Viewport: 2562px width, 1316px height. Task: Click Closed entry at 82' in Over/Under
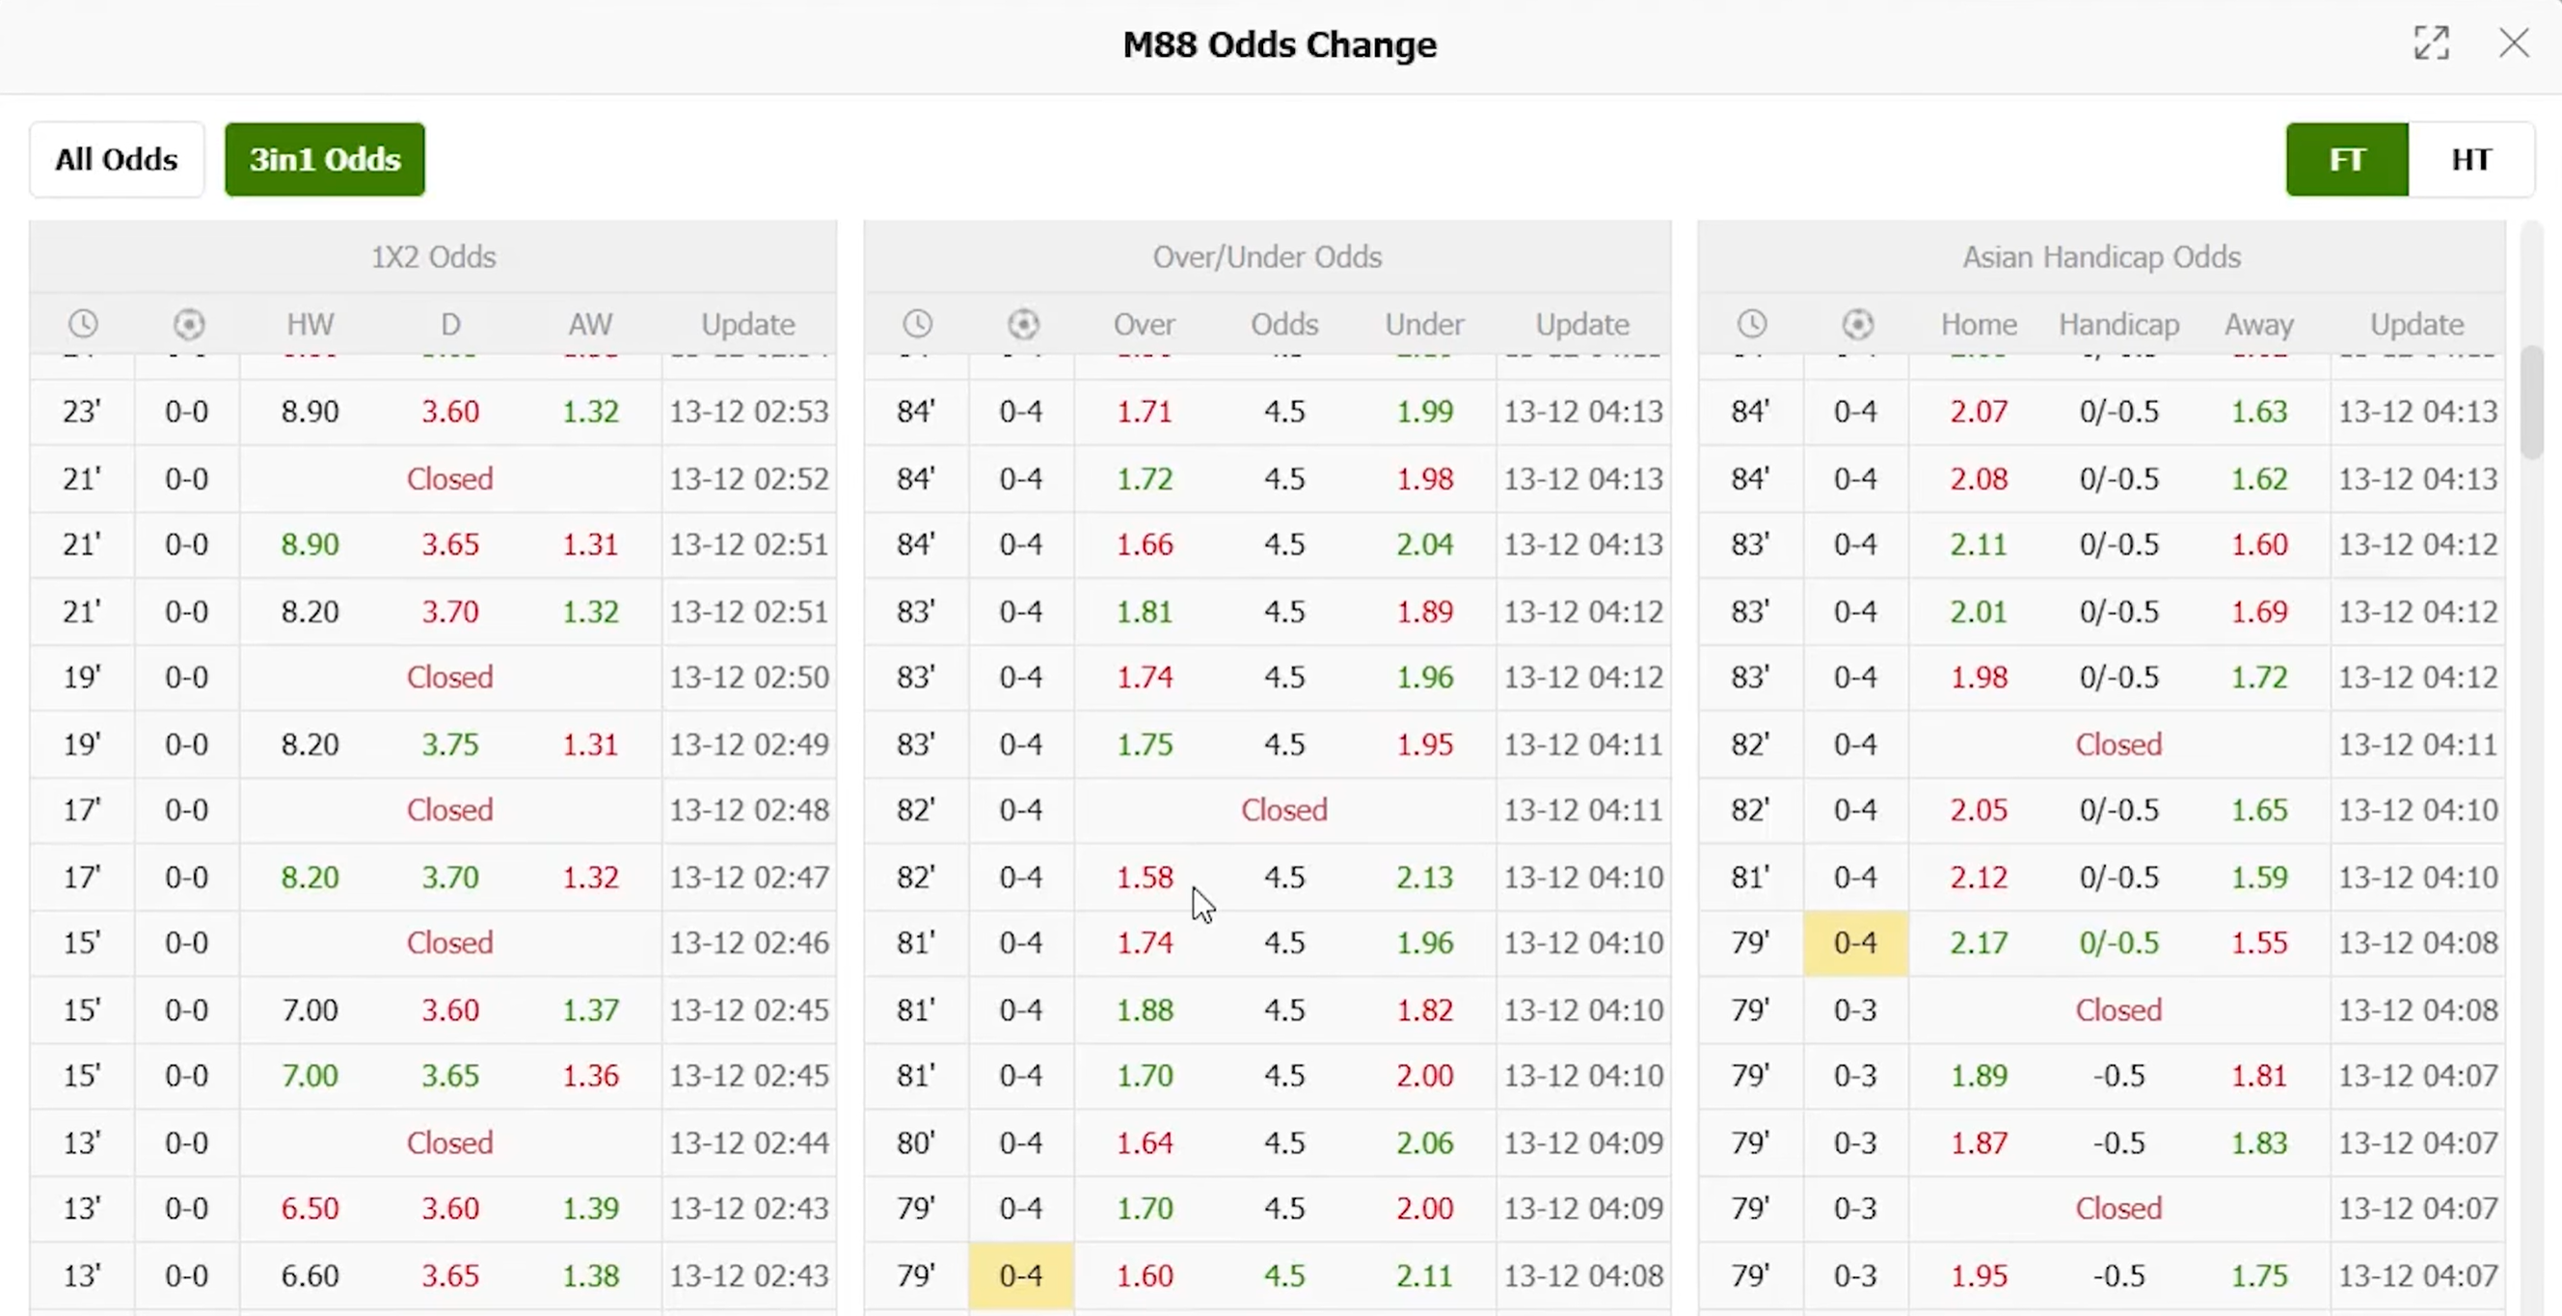coord(1283,810)
